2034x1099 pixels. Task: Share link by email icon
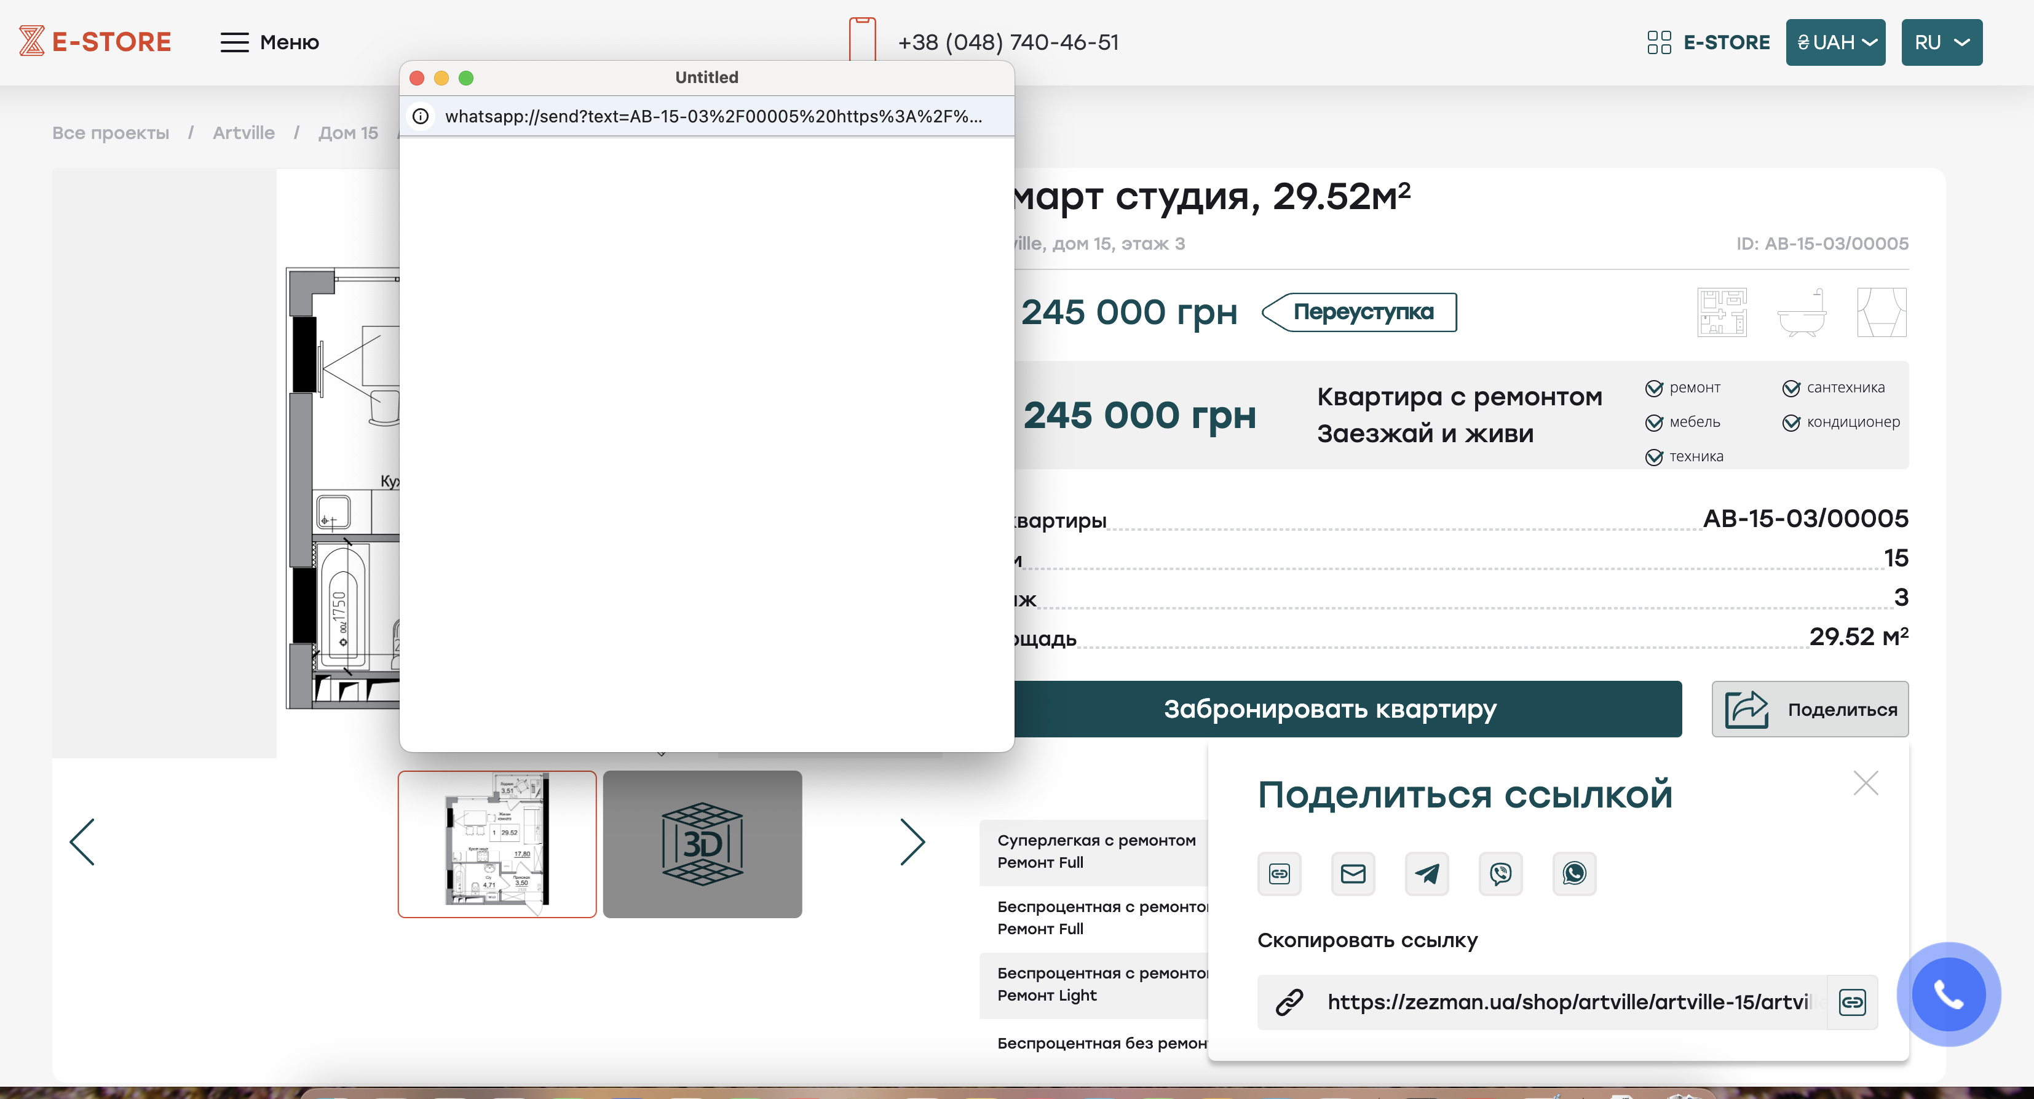point(1353,873)
